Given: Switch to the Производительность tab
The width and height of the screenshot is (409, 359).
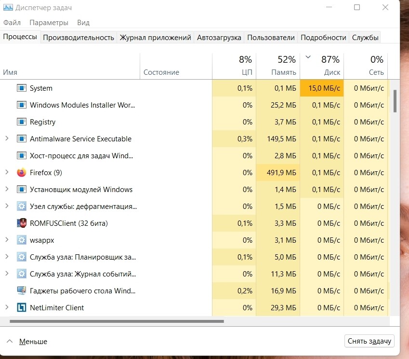Looking at the screenshot, I should click(x=79, y=38).
